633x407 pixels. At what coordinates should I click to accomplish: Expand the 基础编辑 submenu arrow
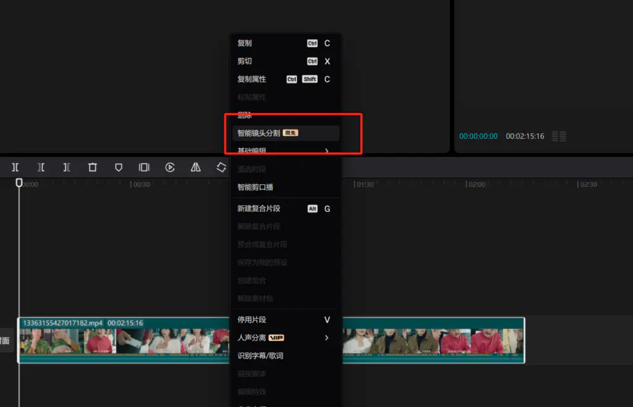tap(326, 151)
